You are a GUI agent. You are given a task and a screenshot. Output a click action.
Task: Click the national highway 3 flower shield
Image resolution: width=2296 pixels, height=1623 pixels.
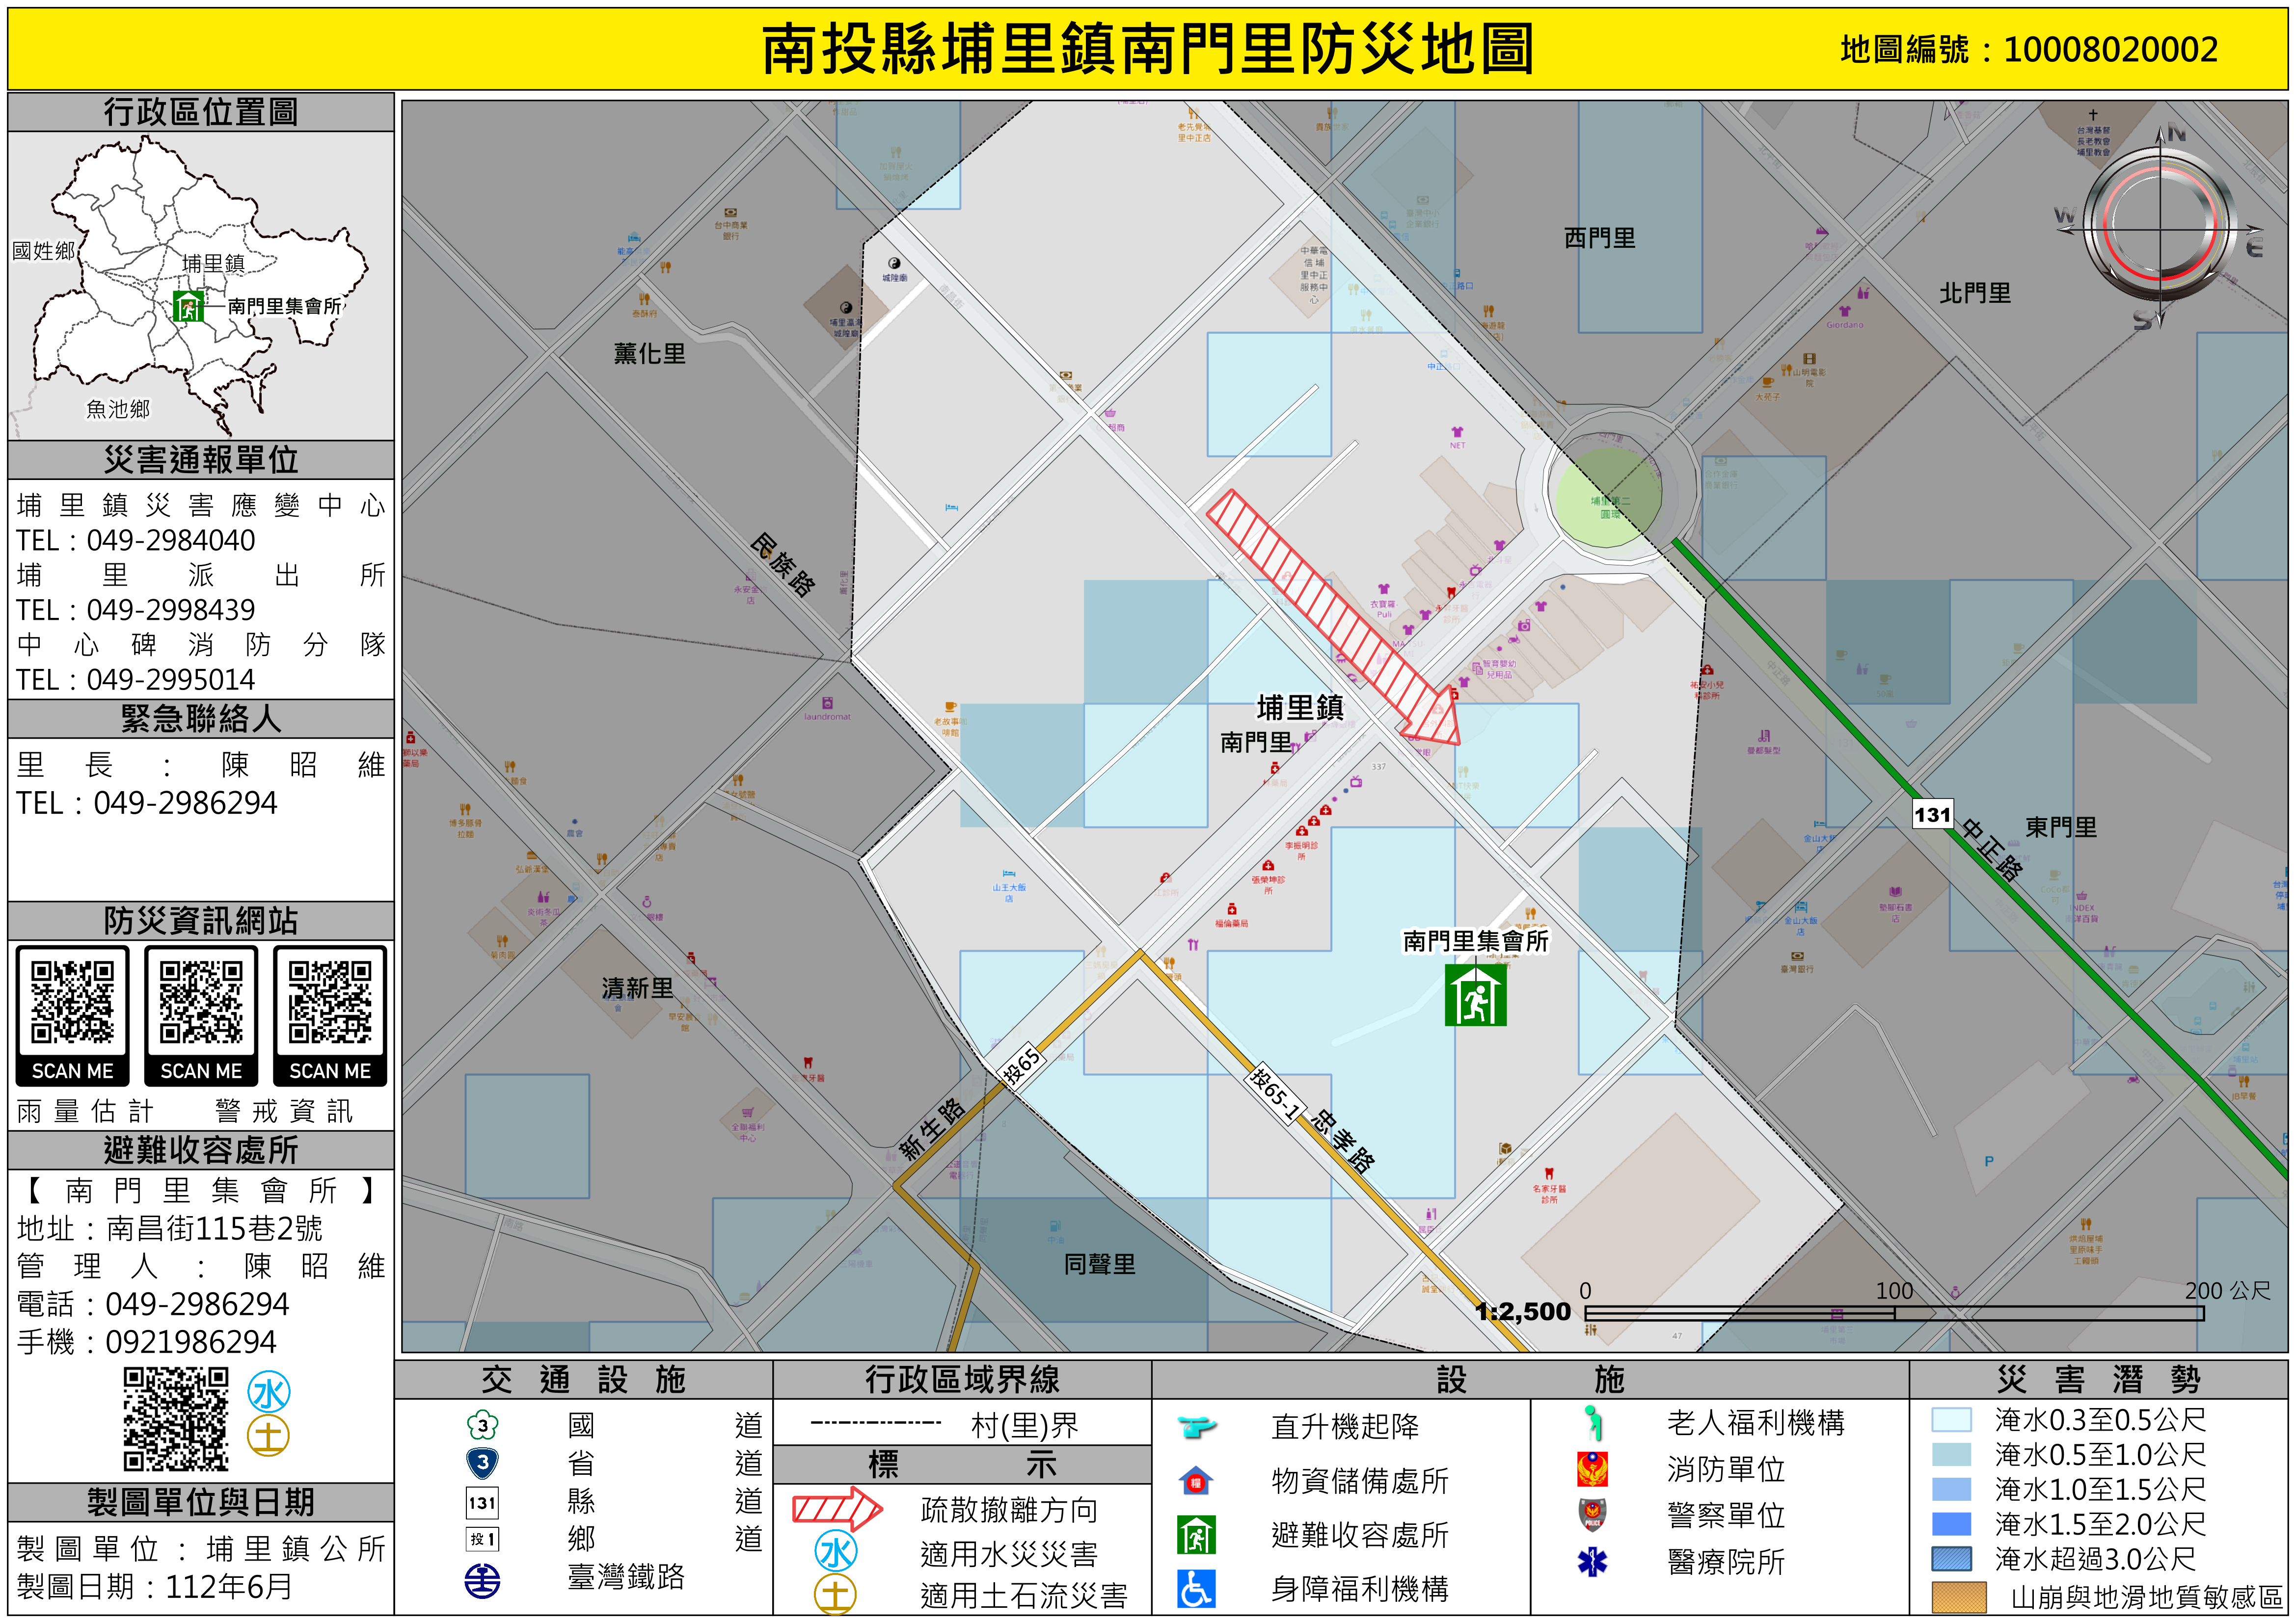(482, 1425)
